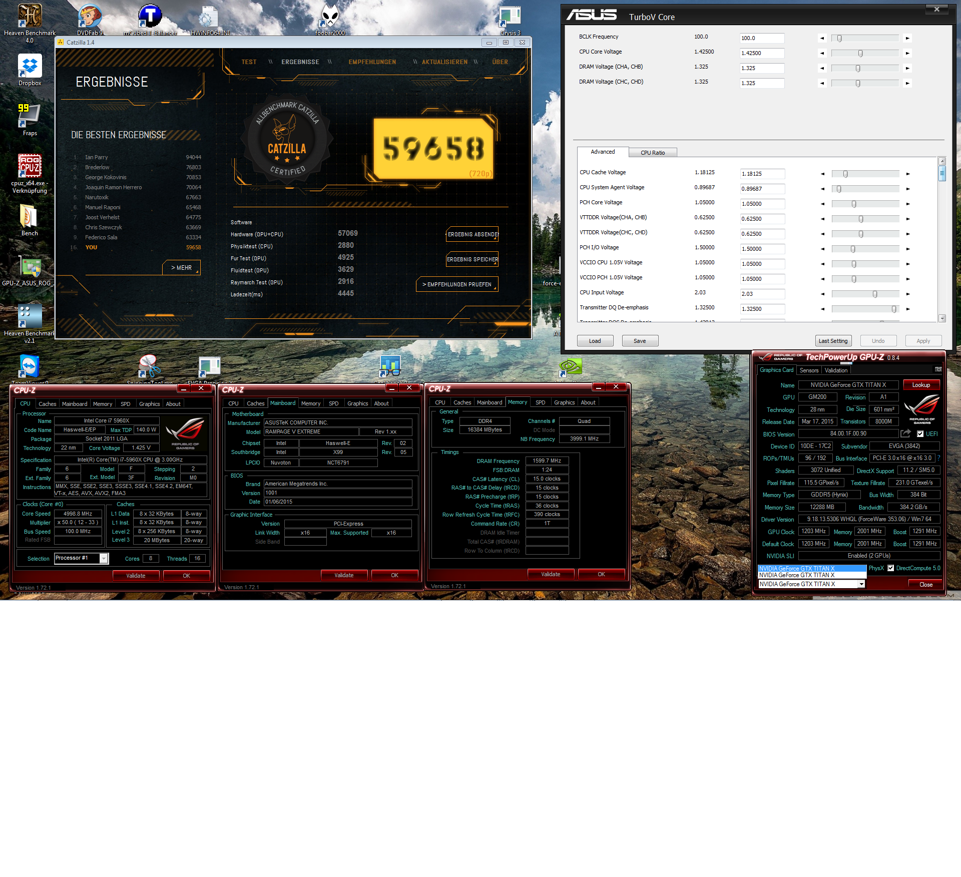Click the Transmitter DQ De-emphasis slider

click(865, 309)
